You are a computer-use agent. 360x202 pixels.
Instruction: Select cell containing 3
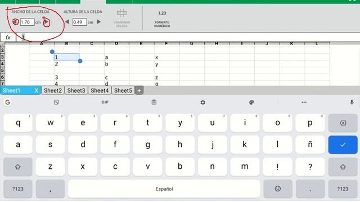click(66, 77)
